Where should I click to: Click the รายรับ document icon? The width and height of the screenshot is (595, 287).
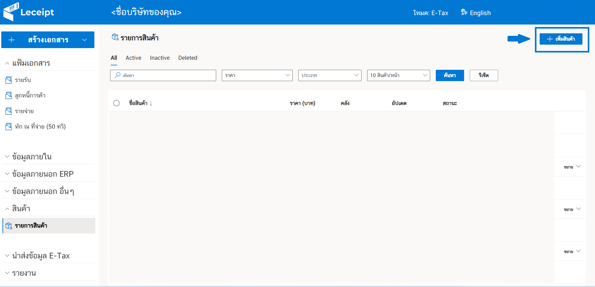9,80
